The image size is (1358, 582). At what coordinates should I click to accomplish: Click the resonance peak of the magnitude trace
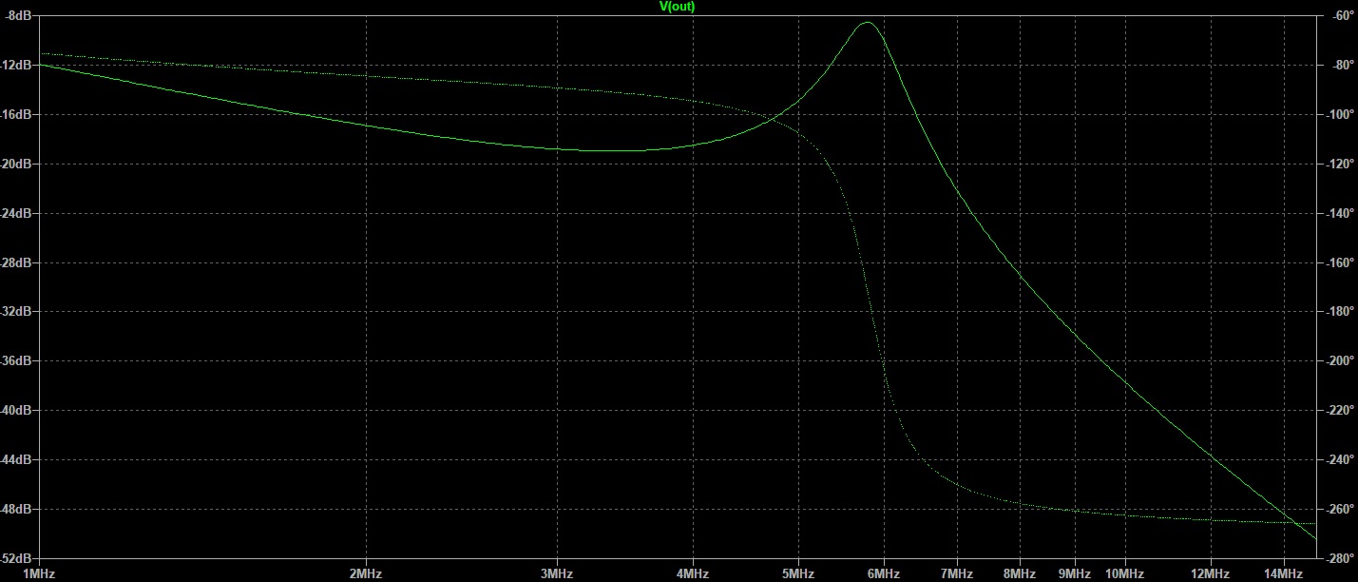point(868,23)
